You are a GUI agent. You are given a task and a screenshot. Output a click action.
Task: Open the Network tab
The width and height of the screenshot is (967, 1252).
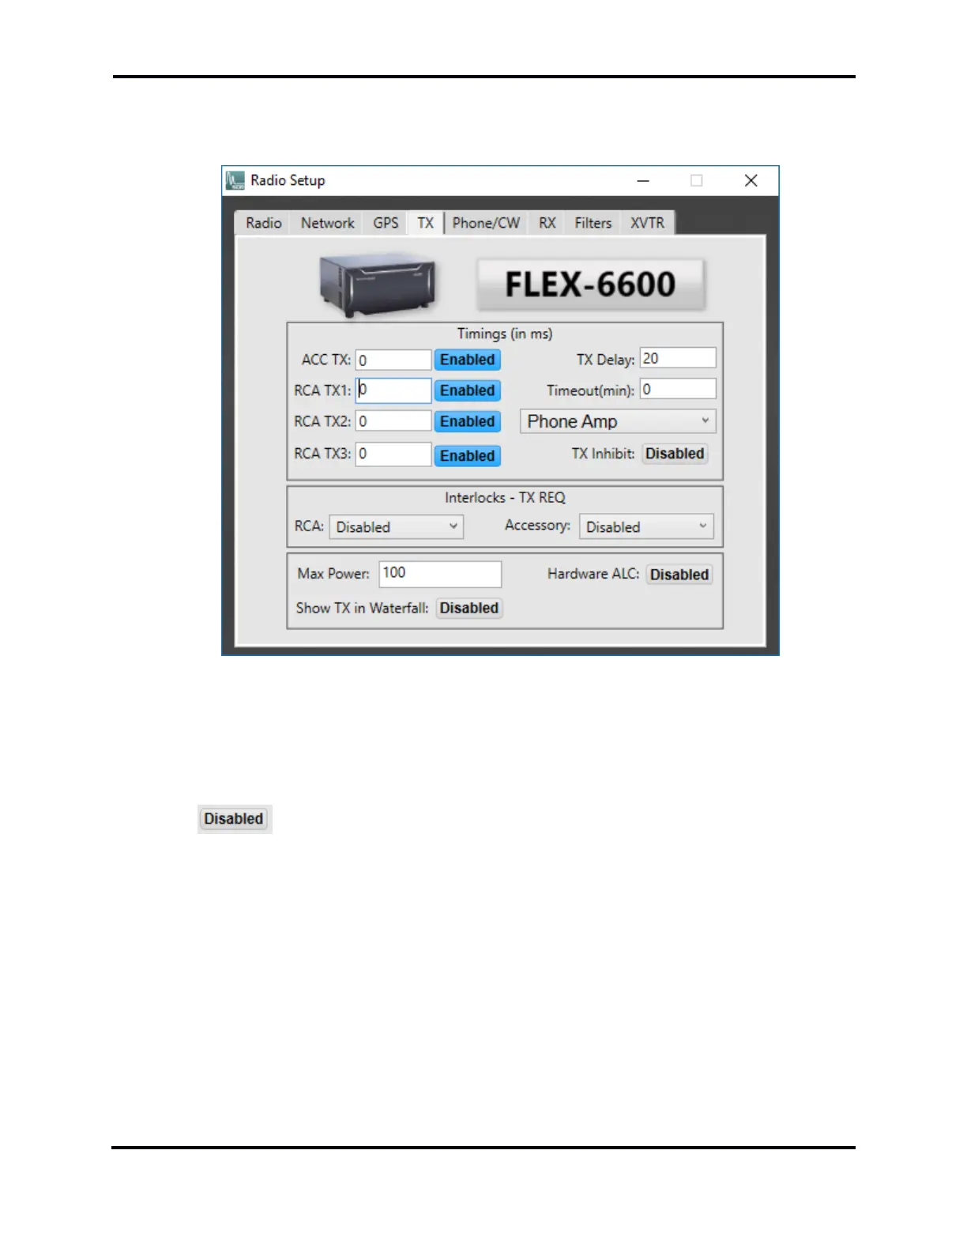327,223
